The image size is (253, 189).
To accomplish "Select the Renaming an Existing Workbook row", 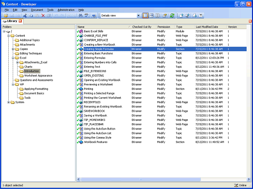I will point(162,107).
